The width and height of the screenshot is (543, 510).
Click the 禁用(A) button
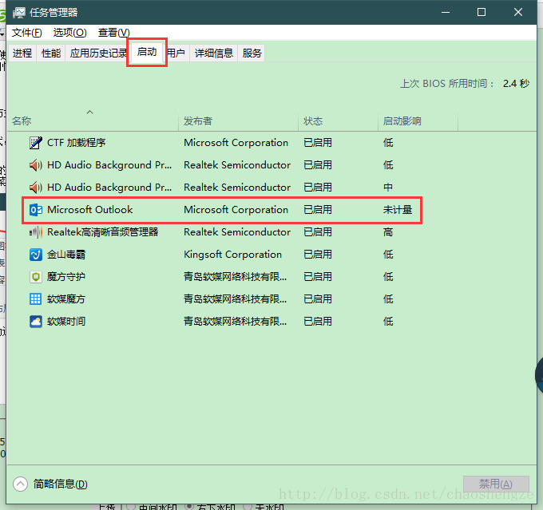[496, 484]
